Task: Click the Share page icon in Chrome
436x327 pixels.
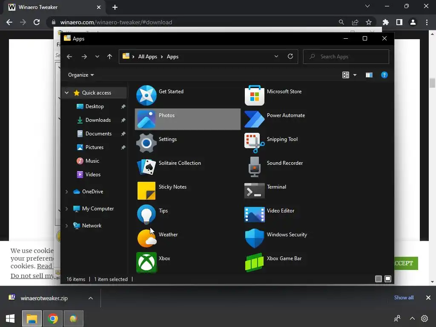Action: [355, 22]
